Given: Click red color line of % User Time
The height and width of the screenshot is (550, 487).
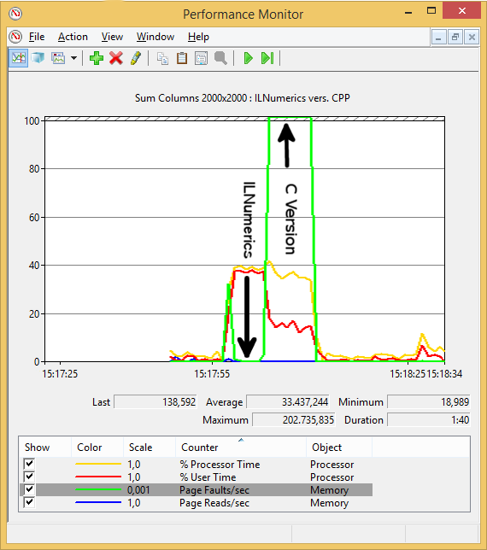Looking at the screenshot, I should pyautogui.click(x=98, y=477).
